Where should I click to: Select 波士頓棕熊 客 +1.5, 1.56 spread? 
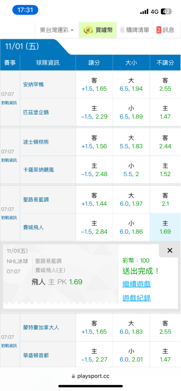[94, 142]
